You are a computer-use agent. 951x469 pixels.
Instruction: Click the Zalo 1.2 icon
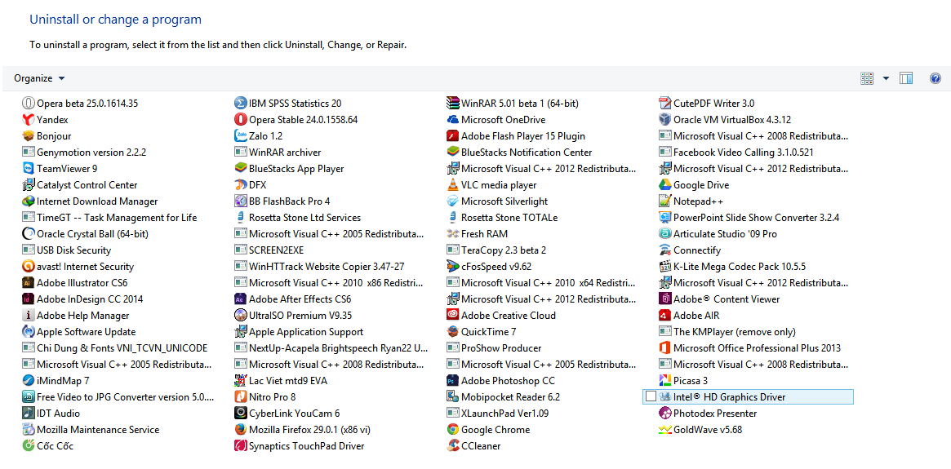(x=240, y=135)
